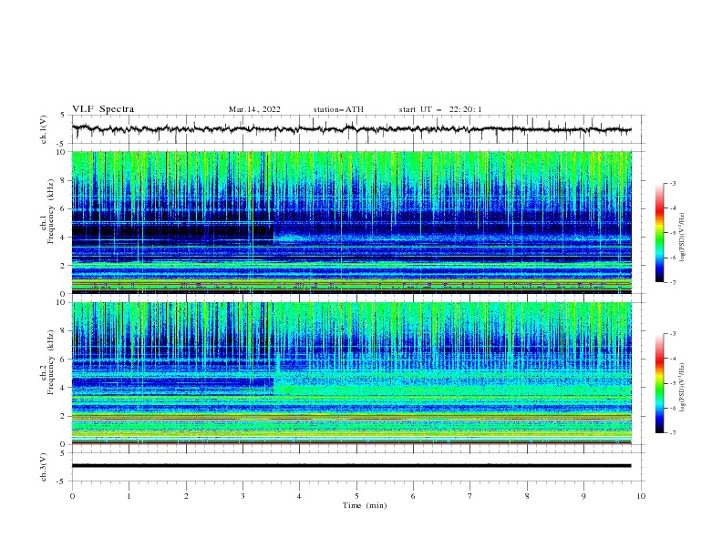
Task: Click the "start UT = 22:20:1" text
Action: (440, 109)
